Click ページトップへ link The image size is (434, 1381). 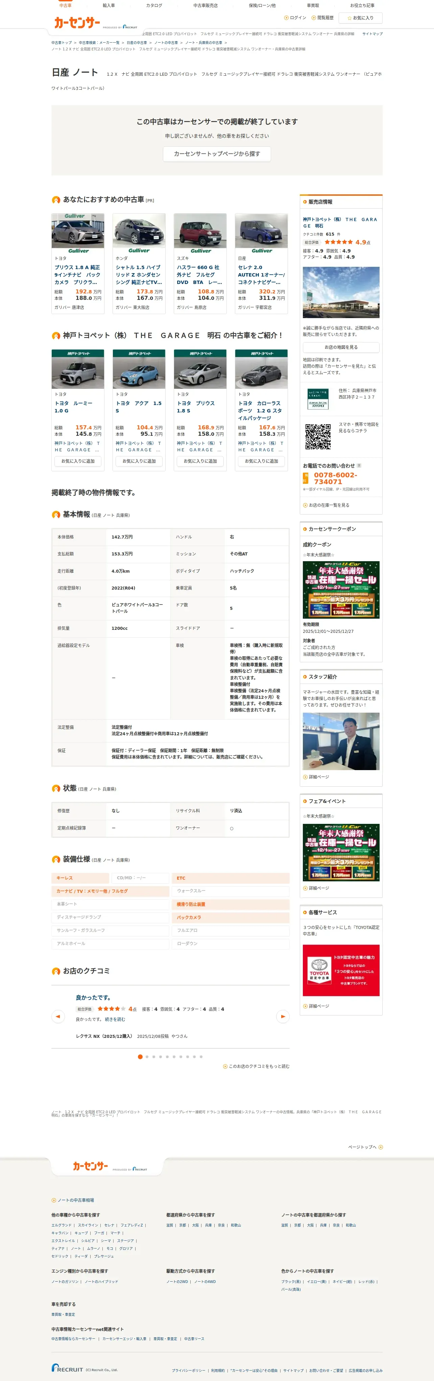[365, 1147]
